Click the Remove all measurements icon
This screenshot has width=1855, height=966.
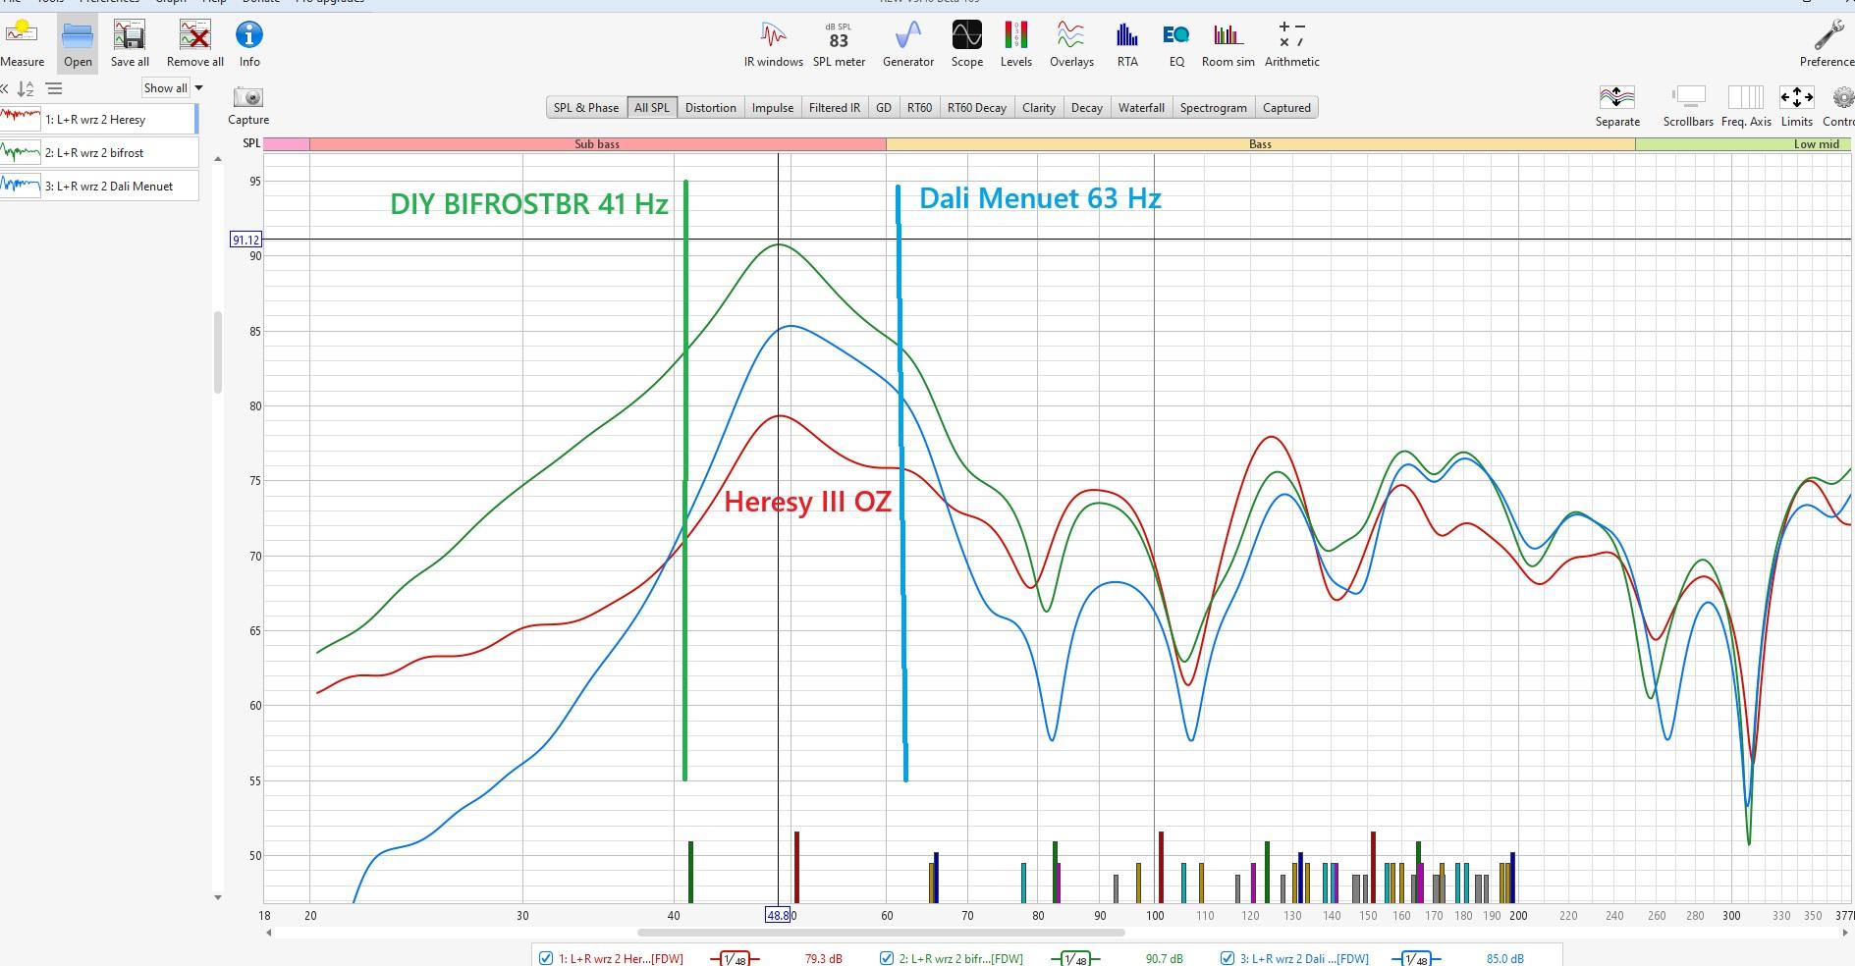[x=194, y=44]
